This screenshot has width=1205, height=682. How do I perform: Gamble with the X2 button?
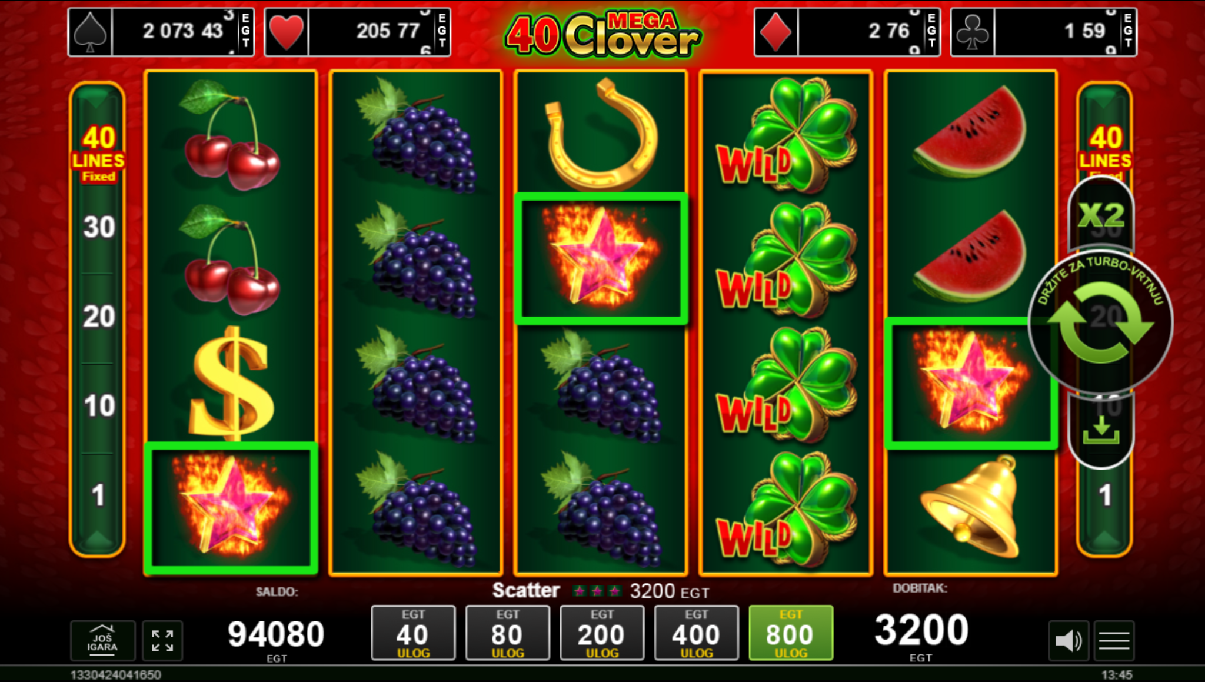[1101, 215]
